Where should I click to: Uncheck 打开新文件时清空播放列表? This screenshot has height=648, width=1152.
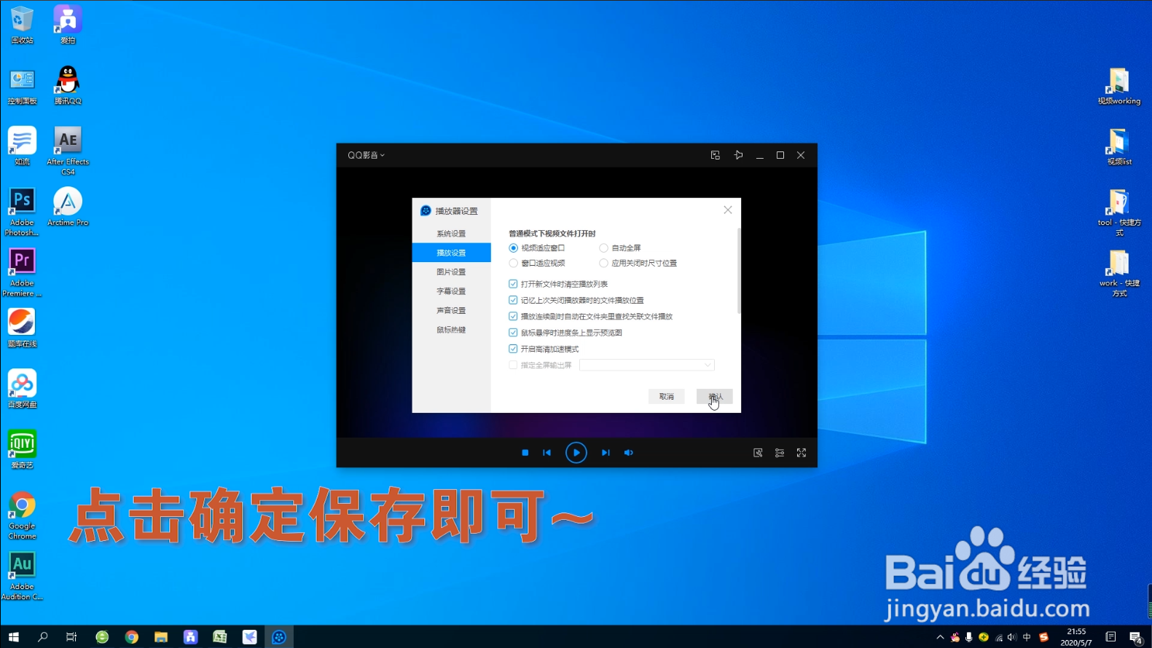(513, 284)
